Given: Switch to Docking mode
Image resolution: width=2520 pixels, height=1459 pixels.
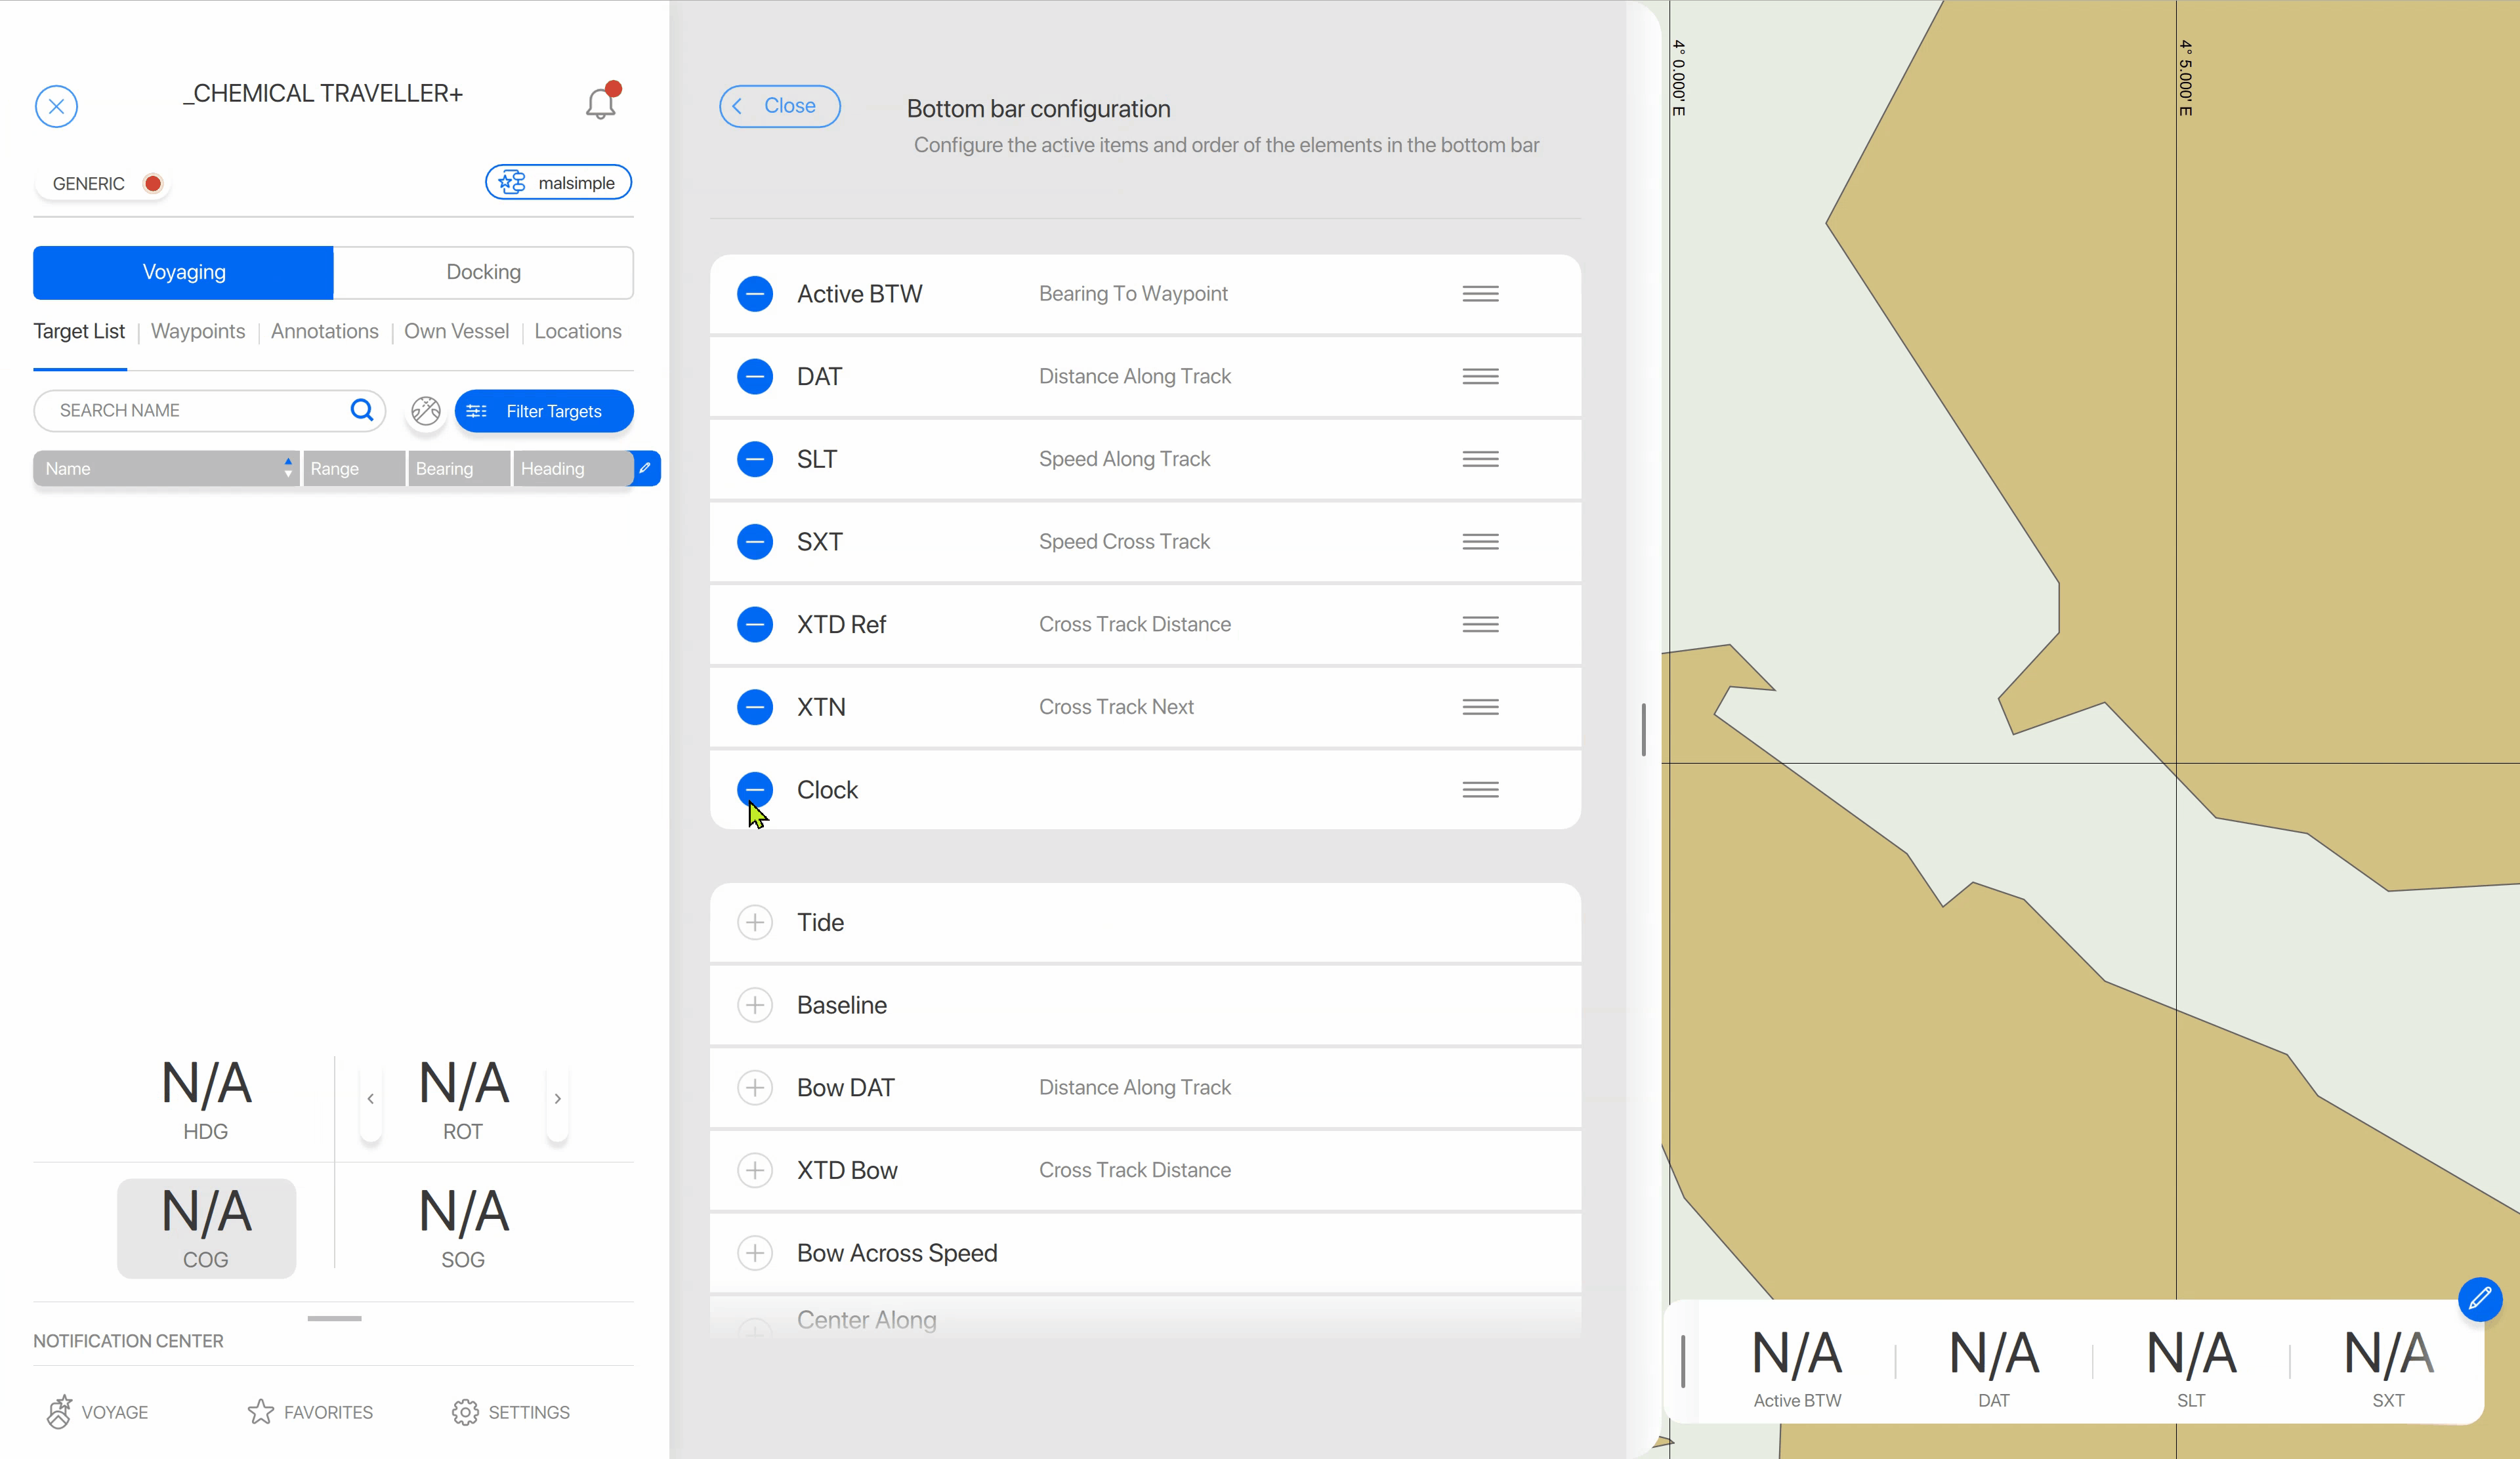Looking at the screenshot, I should pyautogui.click(x=484, y=272).
